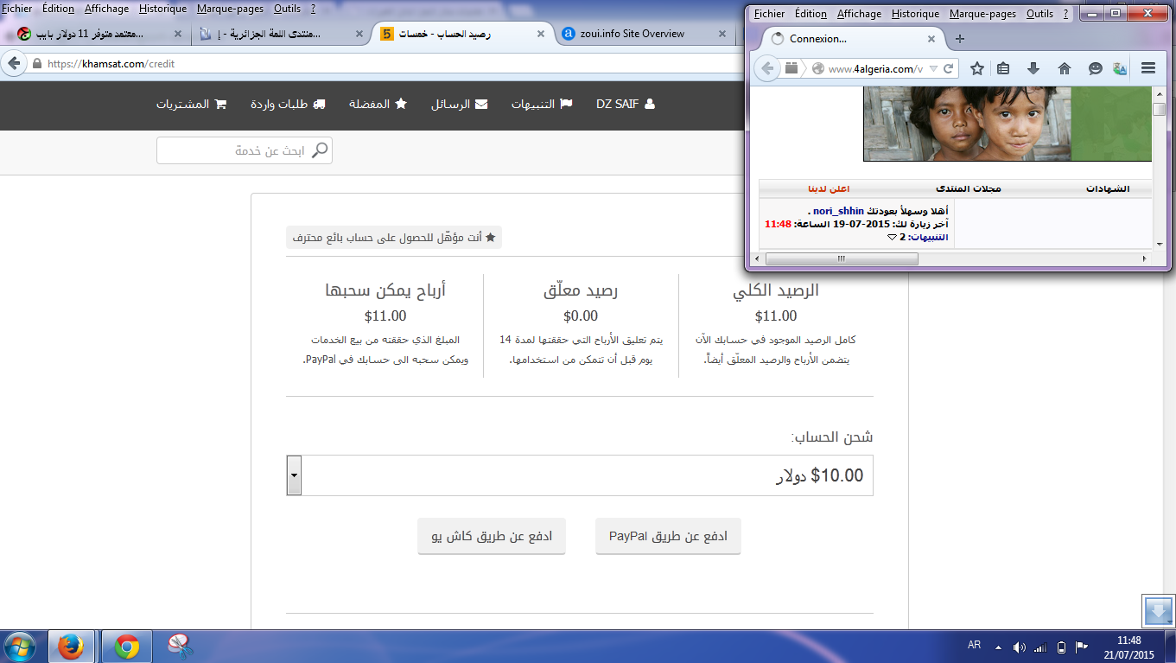This screenshot has width=1176, height=663.
Task: Open the downloads arrow in Firefox toolbar
Action: point(1033,68)
